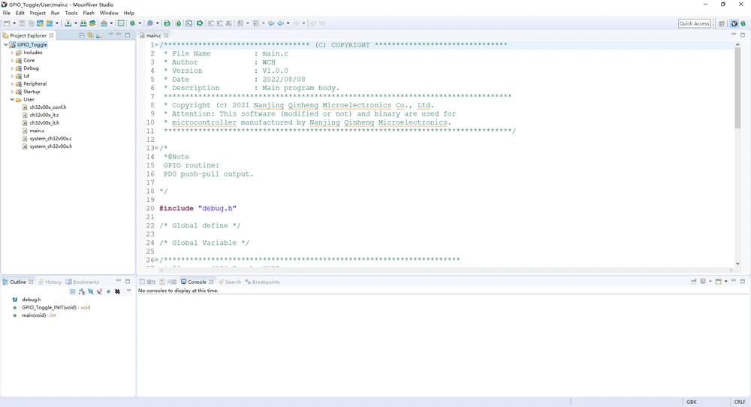Expand the Startup folder in project tree
The height and width of the screenshot is (407, 751).
pos(12,92)
